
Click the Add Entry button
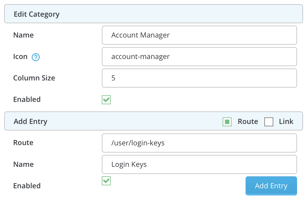click(x=271, y=186)
